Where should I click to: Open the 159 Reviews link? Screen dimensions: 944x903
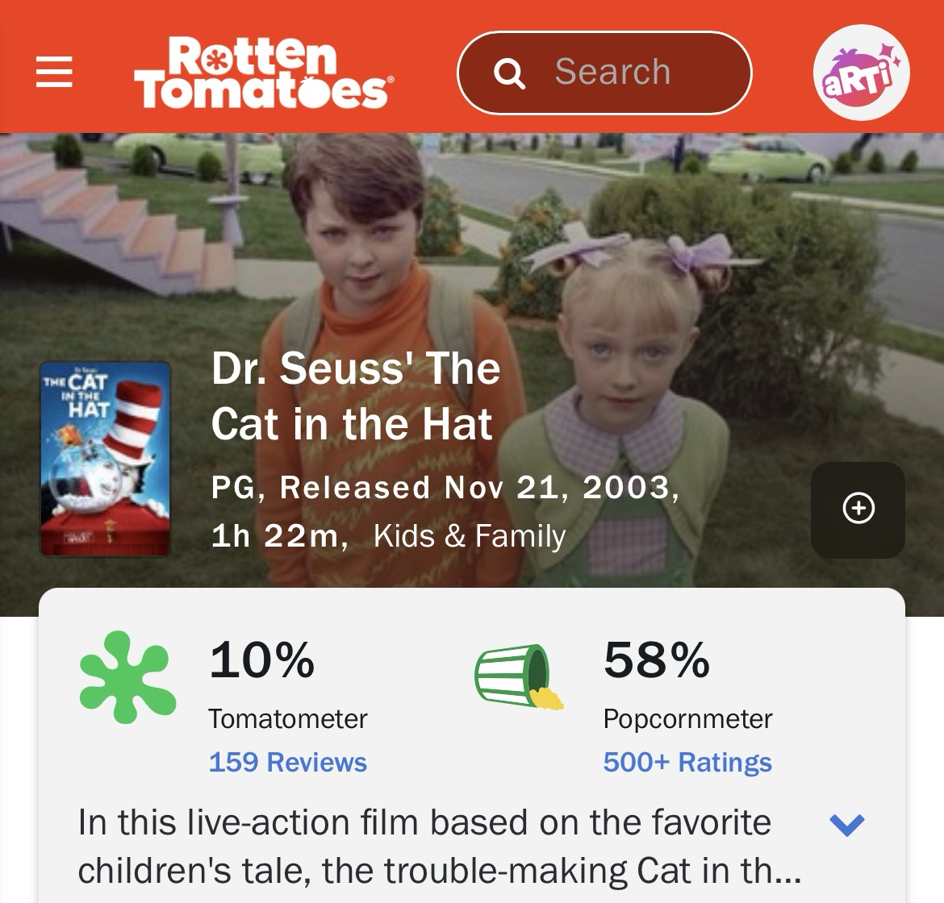(287, 762)
